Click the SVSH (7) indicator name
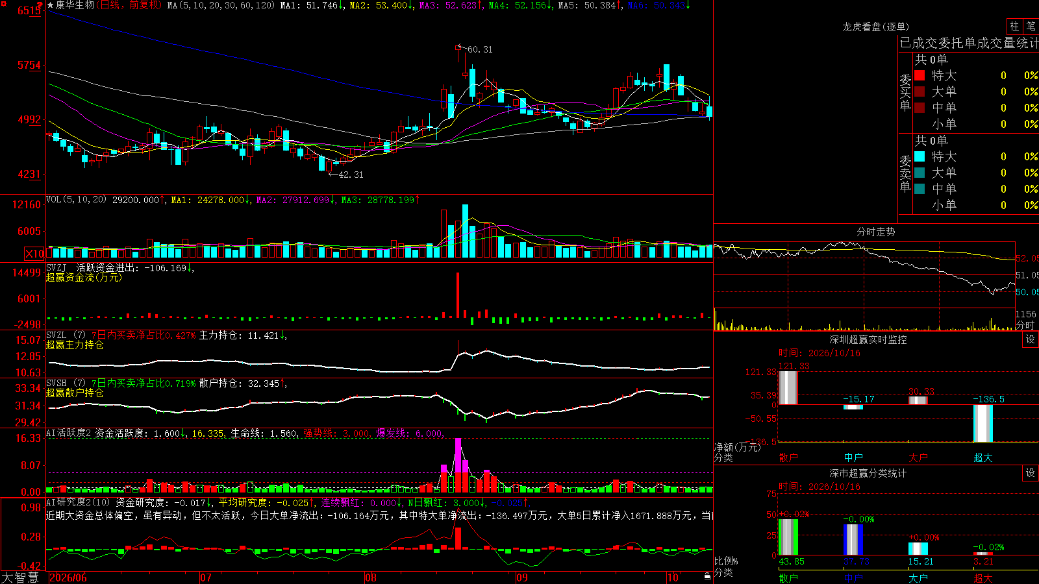1039x584 pixels. tap(66, 383)
